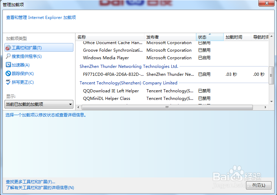Click the horizontal scrollbar thumb
The width and height of the screenshot is (277, 195).
(x=167, y=107)
